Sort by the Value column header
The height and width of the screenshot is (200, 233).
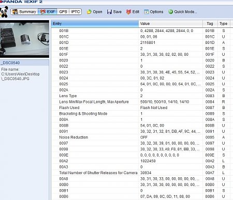pos(170,24)
